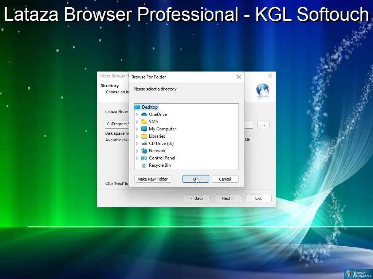This screenshot has width=373, height=279.
Task: Click the Control Panel icon
Action: tap(144, 158)
